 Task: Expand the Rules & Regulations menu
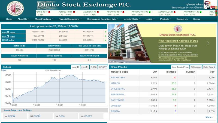coord(70,19)
